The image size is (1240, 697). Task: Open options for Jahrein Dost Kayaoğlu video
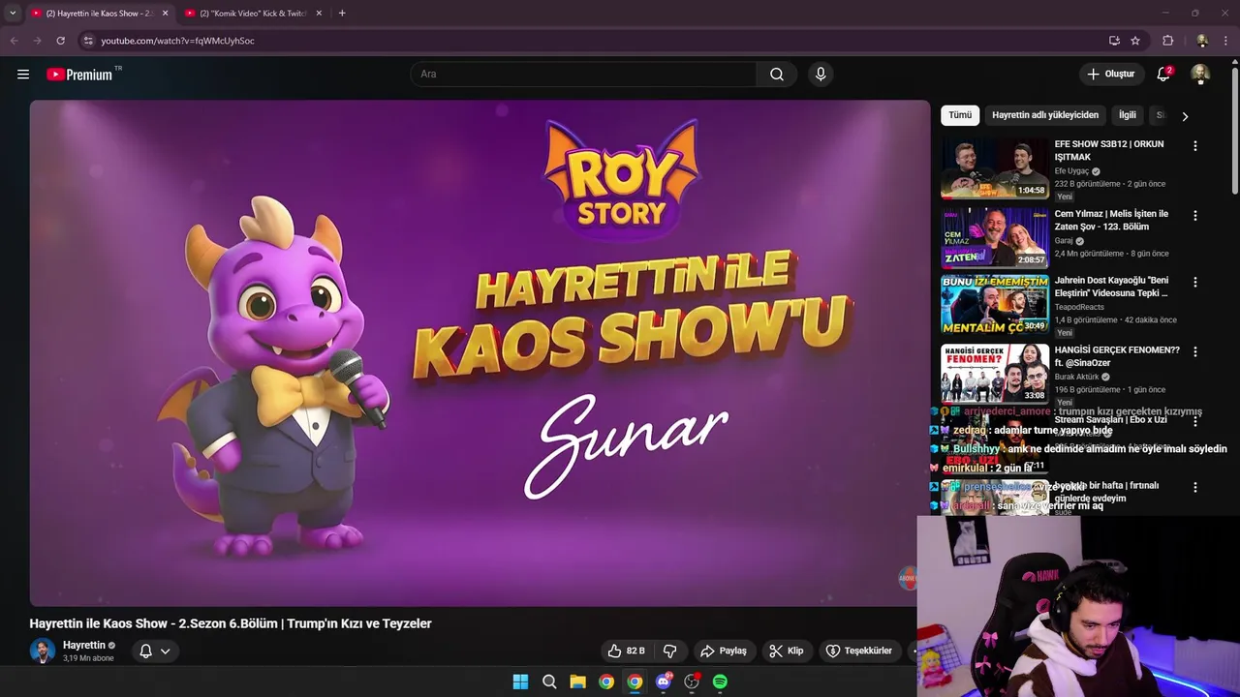pyautogui.click(x=1194, y=283)
